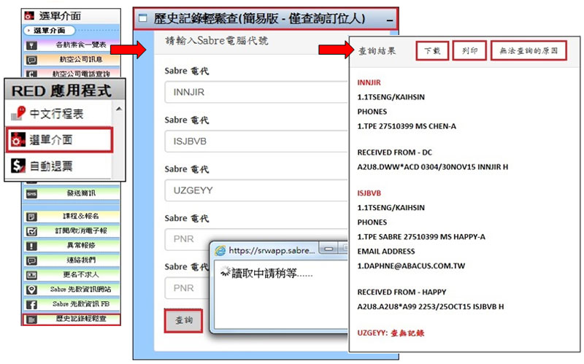
Task: Click the Sabre 電代 field containing ISJBVB
Action: tap(256, 141)
